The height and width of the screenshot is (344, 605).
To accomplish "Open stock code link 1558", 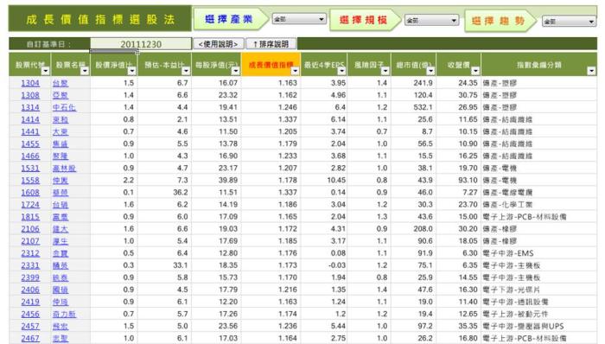I will [x=30, y=180].
